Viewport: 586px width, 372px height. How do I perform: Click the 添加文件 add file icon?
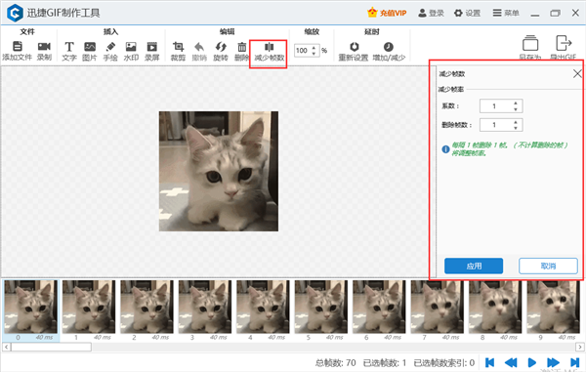(x=18, y=46)
